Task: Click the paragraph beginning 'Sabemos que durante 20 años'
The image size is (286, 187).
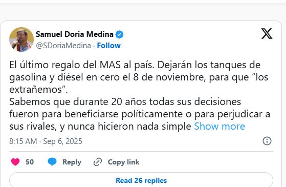Action: pyautogui.click(x=140, y=114)
